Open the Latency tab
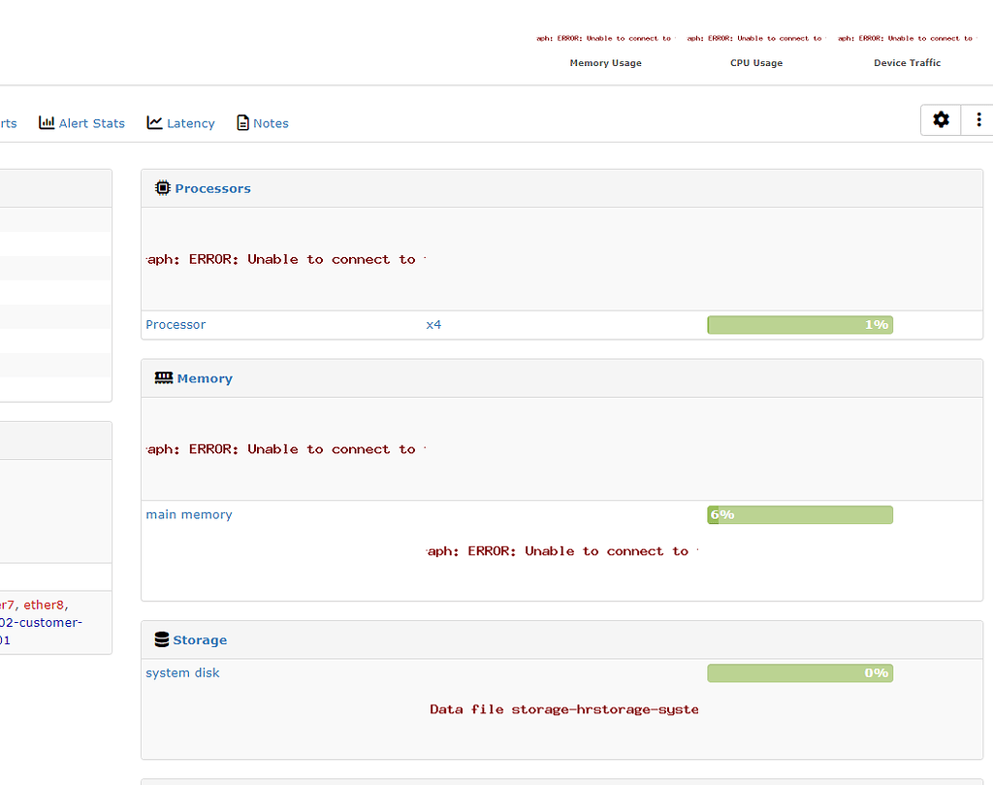This screenshot has height=785, width=993. [x=189, y=122]
